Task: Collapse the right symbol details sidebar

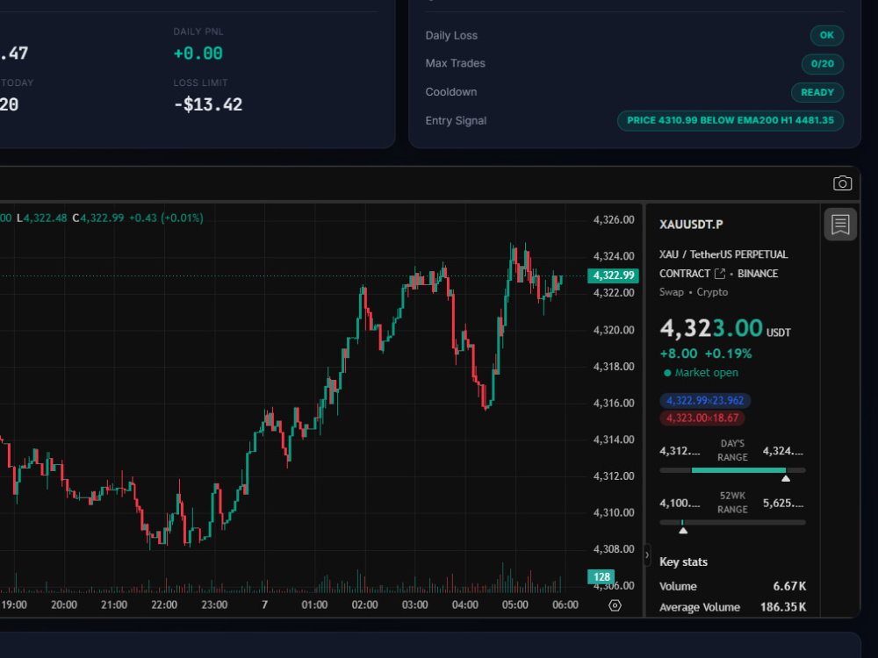Action: [x=647, y=555]
